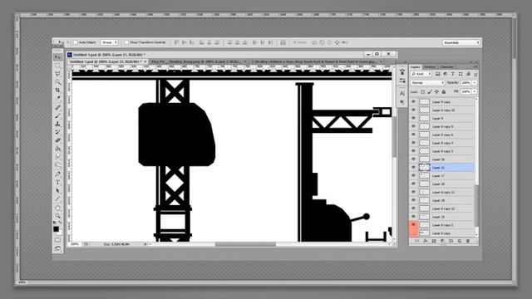Click the Layers panel vertical scrollbar
This screenshot has width=532, height=299.
[x=476, y=205]
